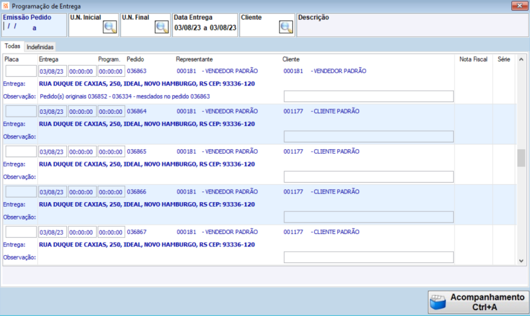The image size is (530, 316).
Task: Click the Program. time field of pedido 036864
Action: (x=111, y=111)
